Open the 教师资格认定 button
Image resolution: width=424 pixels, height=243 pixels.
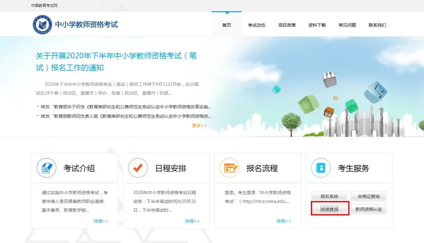point(368,209)
